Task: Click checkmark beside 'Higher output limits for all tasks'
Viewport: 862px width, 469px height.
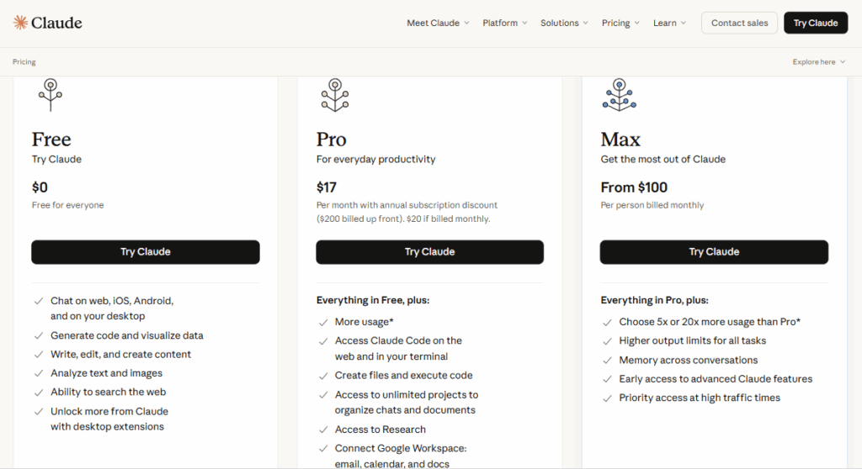Action: coord(607,341)
